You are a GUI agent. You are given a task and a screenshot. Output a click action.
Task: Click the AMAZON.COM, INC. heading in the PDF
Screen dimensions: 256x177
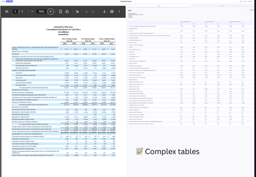click(63, 27)
